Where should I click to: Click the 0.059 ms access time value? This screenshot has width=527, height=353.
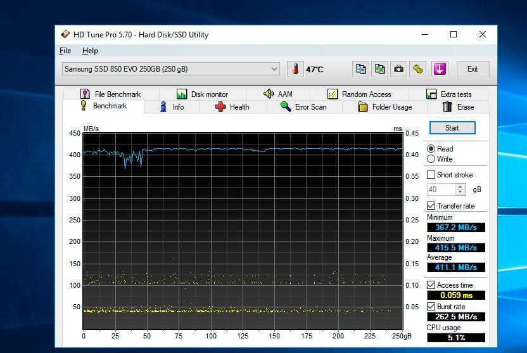point(456,295)
